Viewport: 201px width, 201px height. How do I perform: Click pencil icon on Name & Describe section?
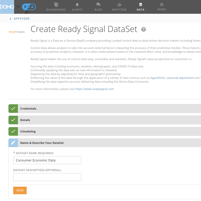13,143
